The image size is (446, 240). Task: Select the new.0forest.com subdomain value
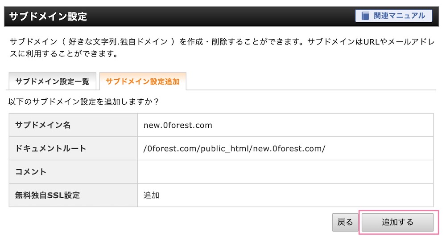click(x=178, y=125)
